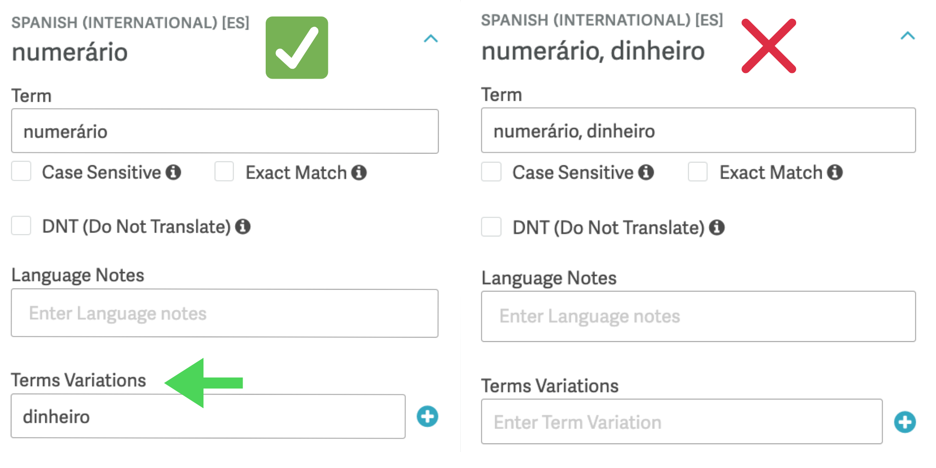
Task: Click the add variation plus icon beside dinheiro
Action: (427, 417)
